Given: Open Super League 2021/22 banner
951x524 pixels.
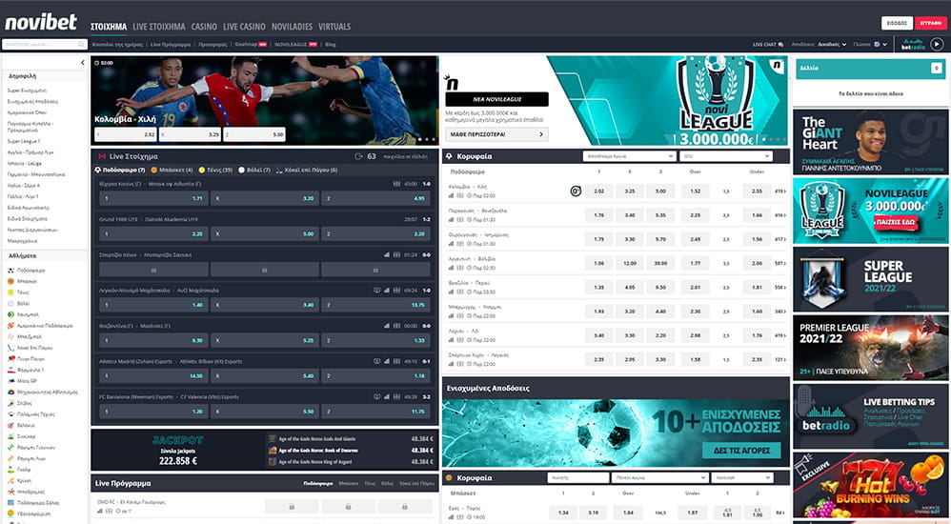Looking at the screenshot, I should [x=870, y=279].
